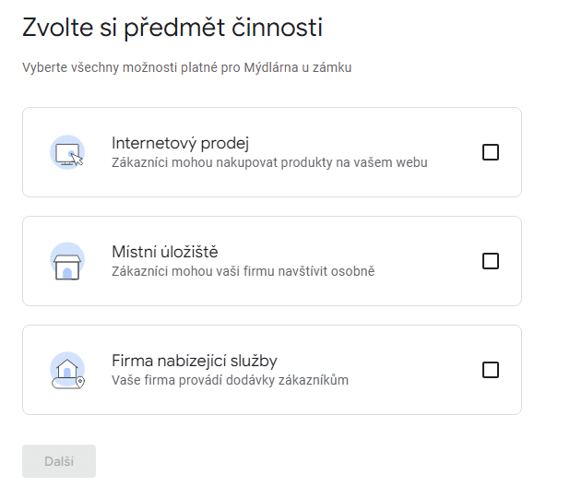
Task: Click the disabled Další button
Action: click(59, 461)
